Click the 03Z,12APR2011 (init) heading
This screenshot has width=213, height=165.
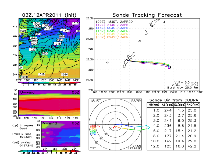tap(49, 15)
